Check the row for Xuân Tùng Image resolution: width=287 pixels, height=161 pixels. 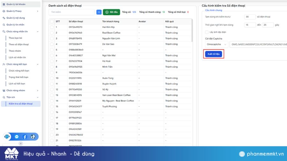coord(52,78)
